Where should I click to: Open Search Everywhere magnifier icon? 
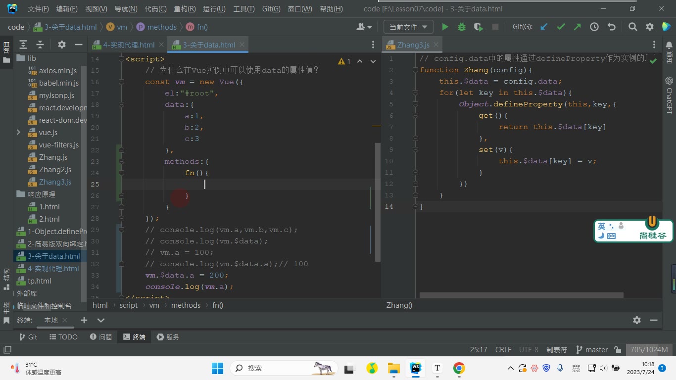(633, 27)
